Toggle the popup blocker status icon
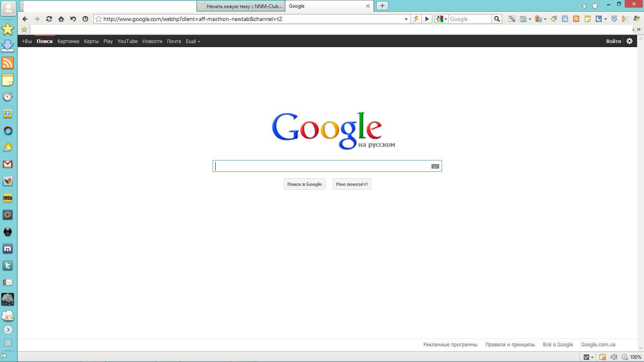Viewport: 644px width, 362px height. tap(603, 357)
